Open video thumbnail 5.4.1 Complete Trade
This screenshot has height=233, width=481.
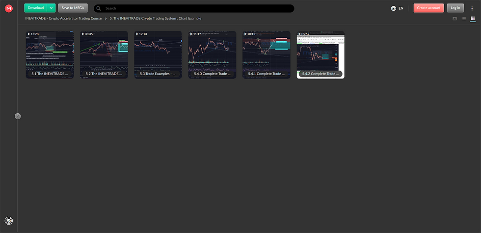(x=266, y=55)
